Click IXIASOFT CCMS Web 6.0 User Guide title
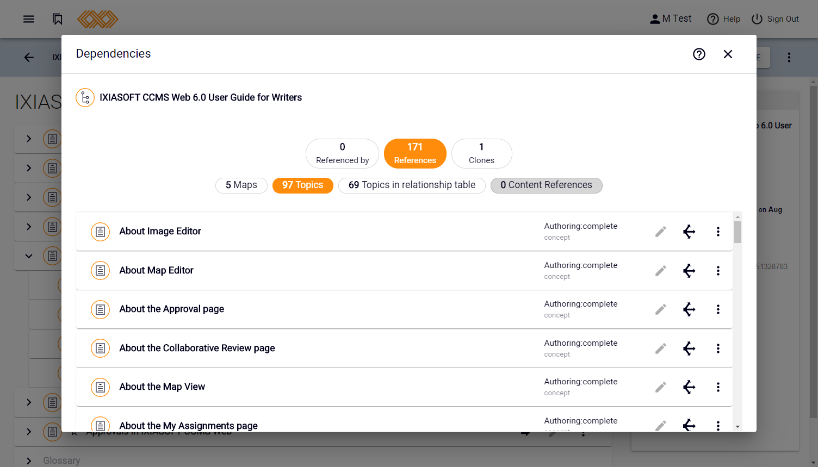Image resolution: width=818 pixels, height=467 pixels. (x=201, y=97)
